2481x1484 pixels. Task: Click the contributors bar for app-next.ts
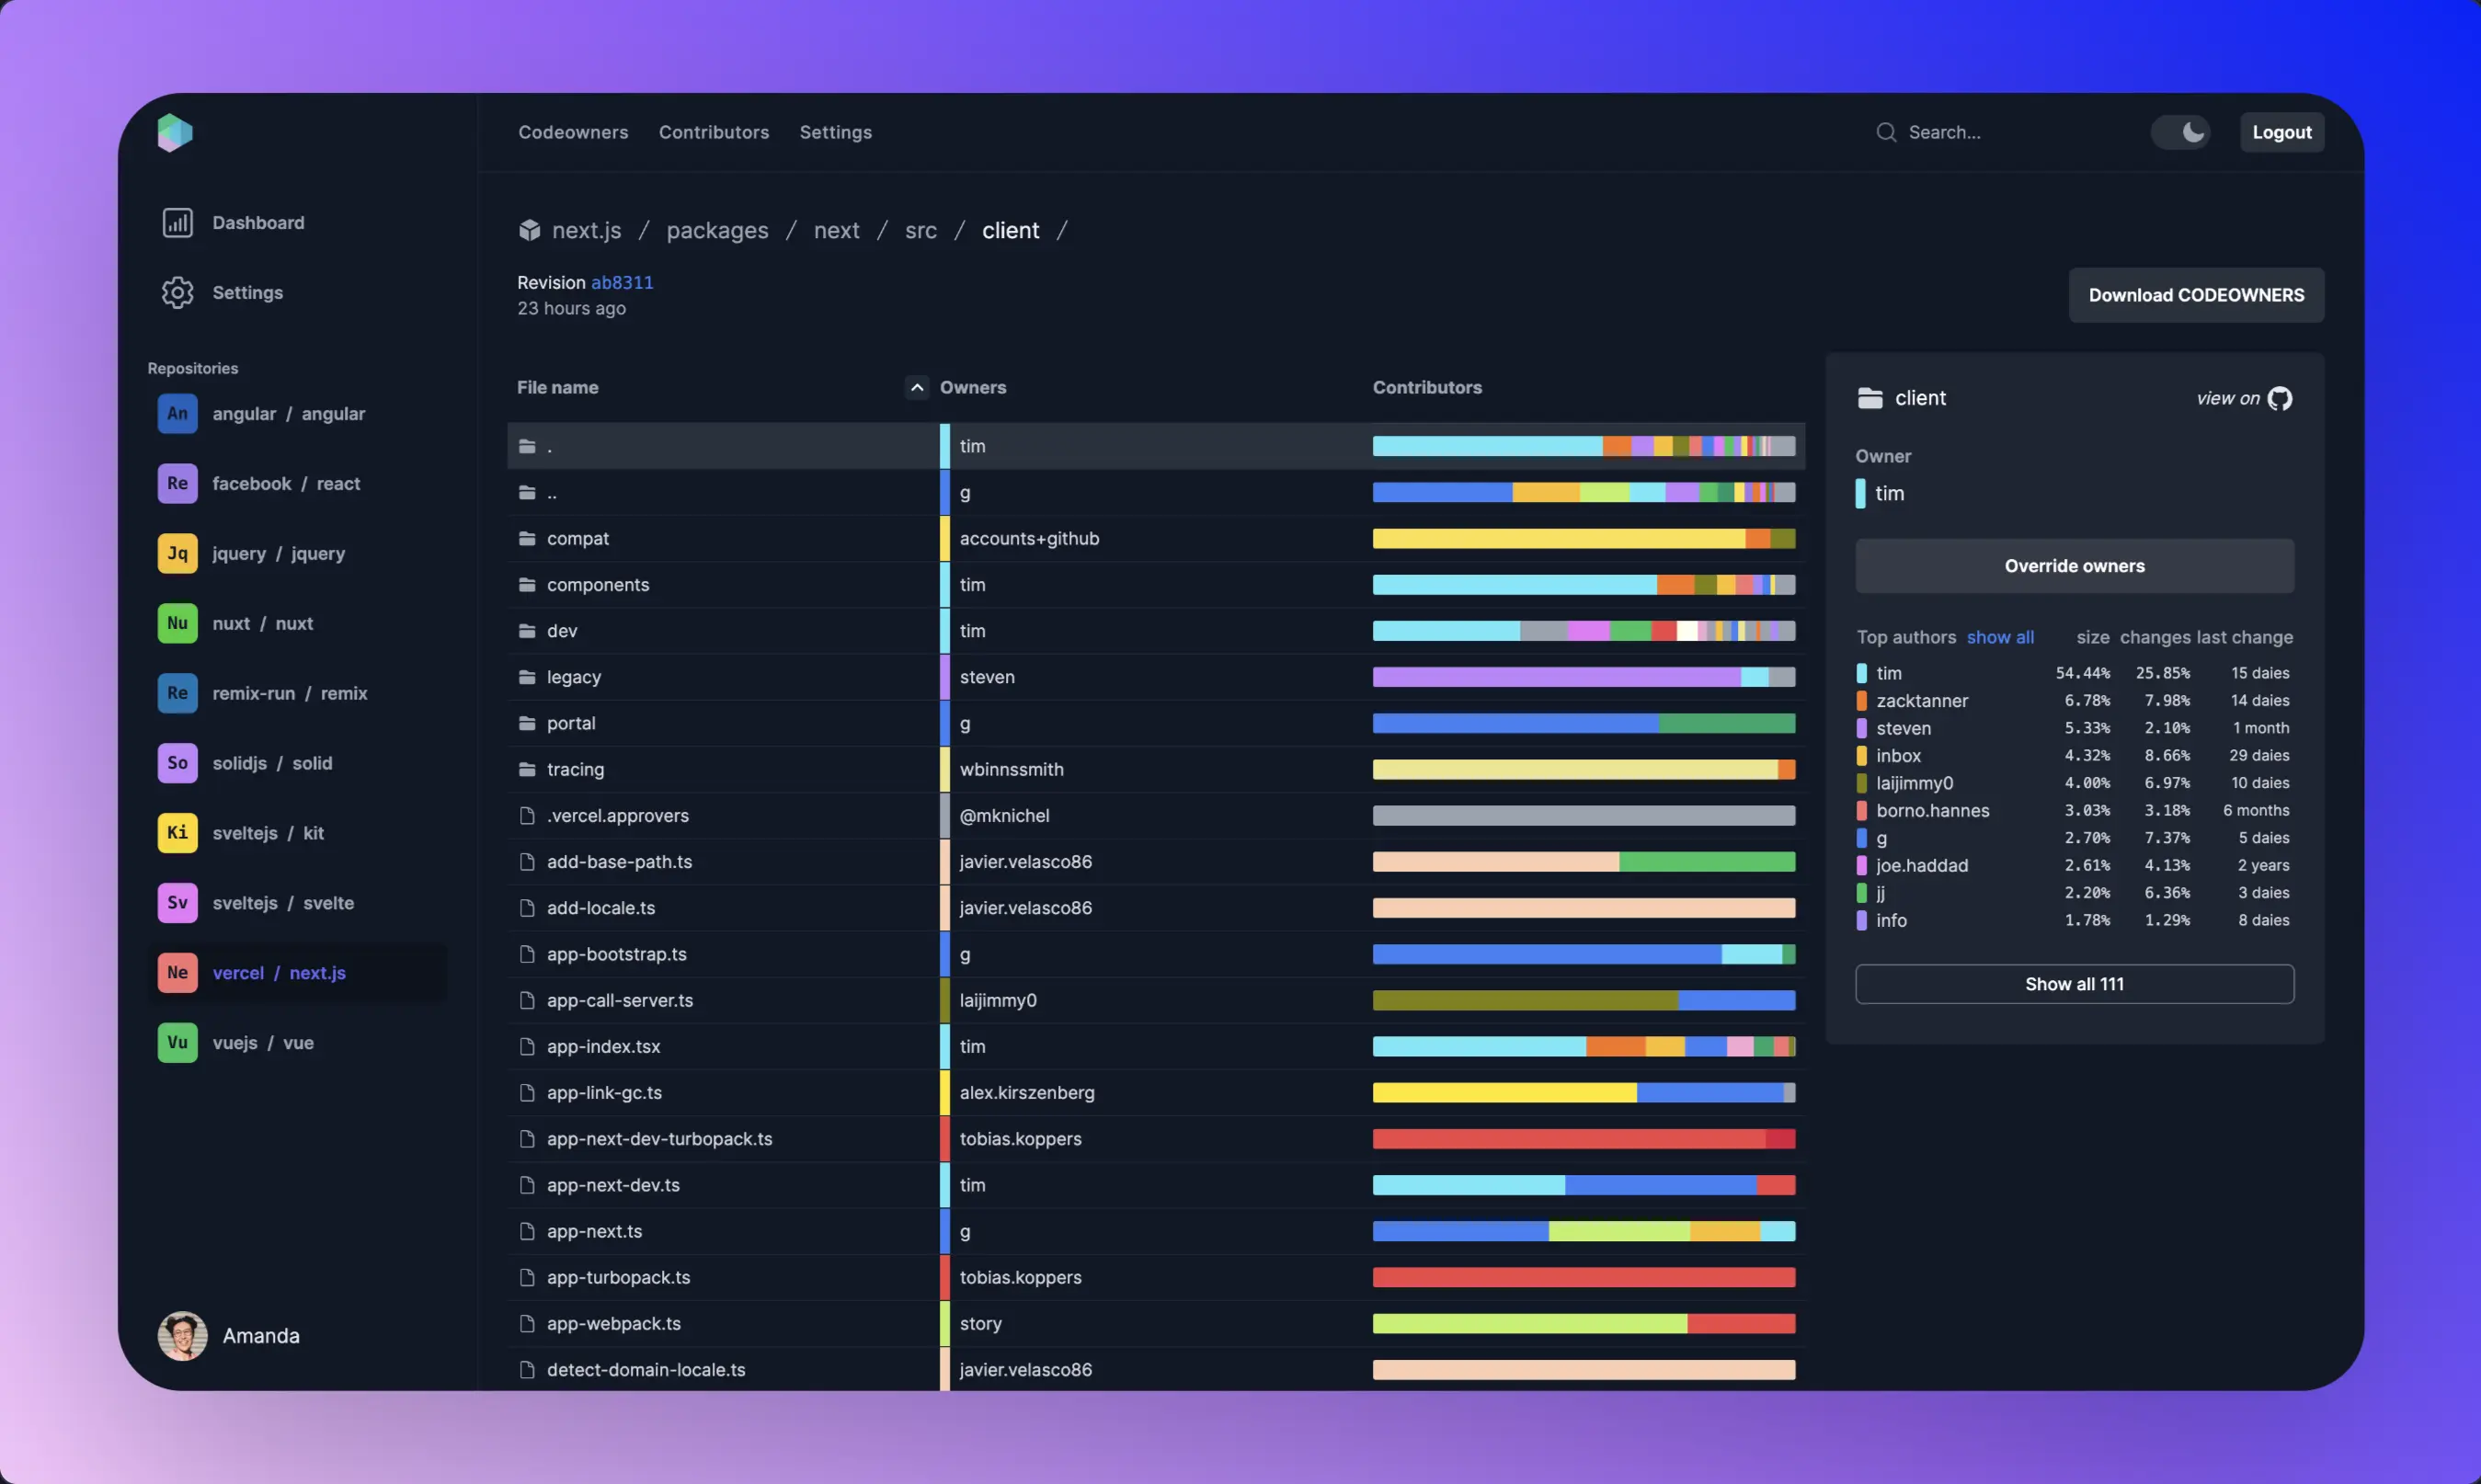coord(1584,1231)
